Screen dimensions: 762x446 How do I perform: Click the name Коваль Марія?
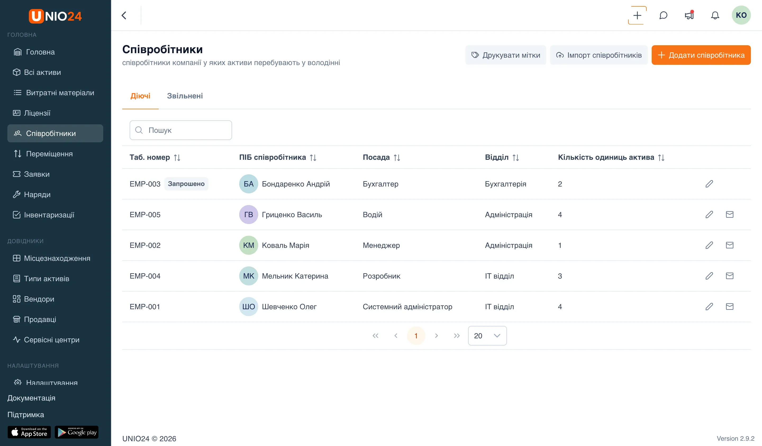tap(285, 245)
